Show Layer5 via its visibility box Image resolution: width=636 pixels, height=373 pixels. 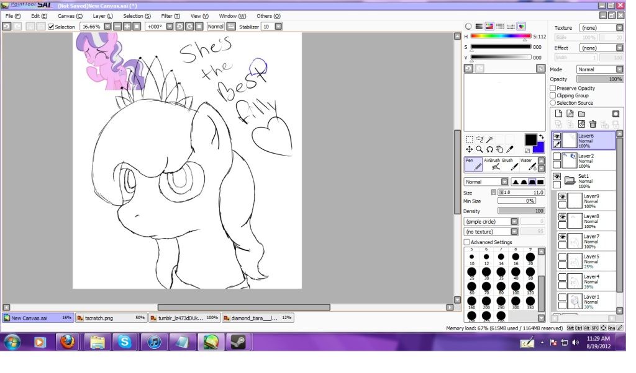pyautogui.click(x=562, y=257)
